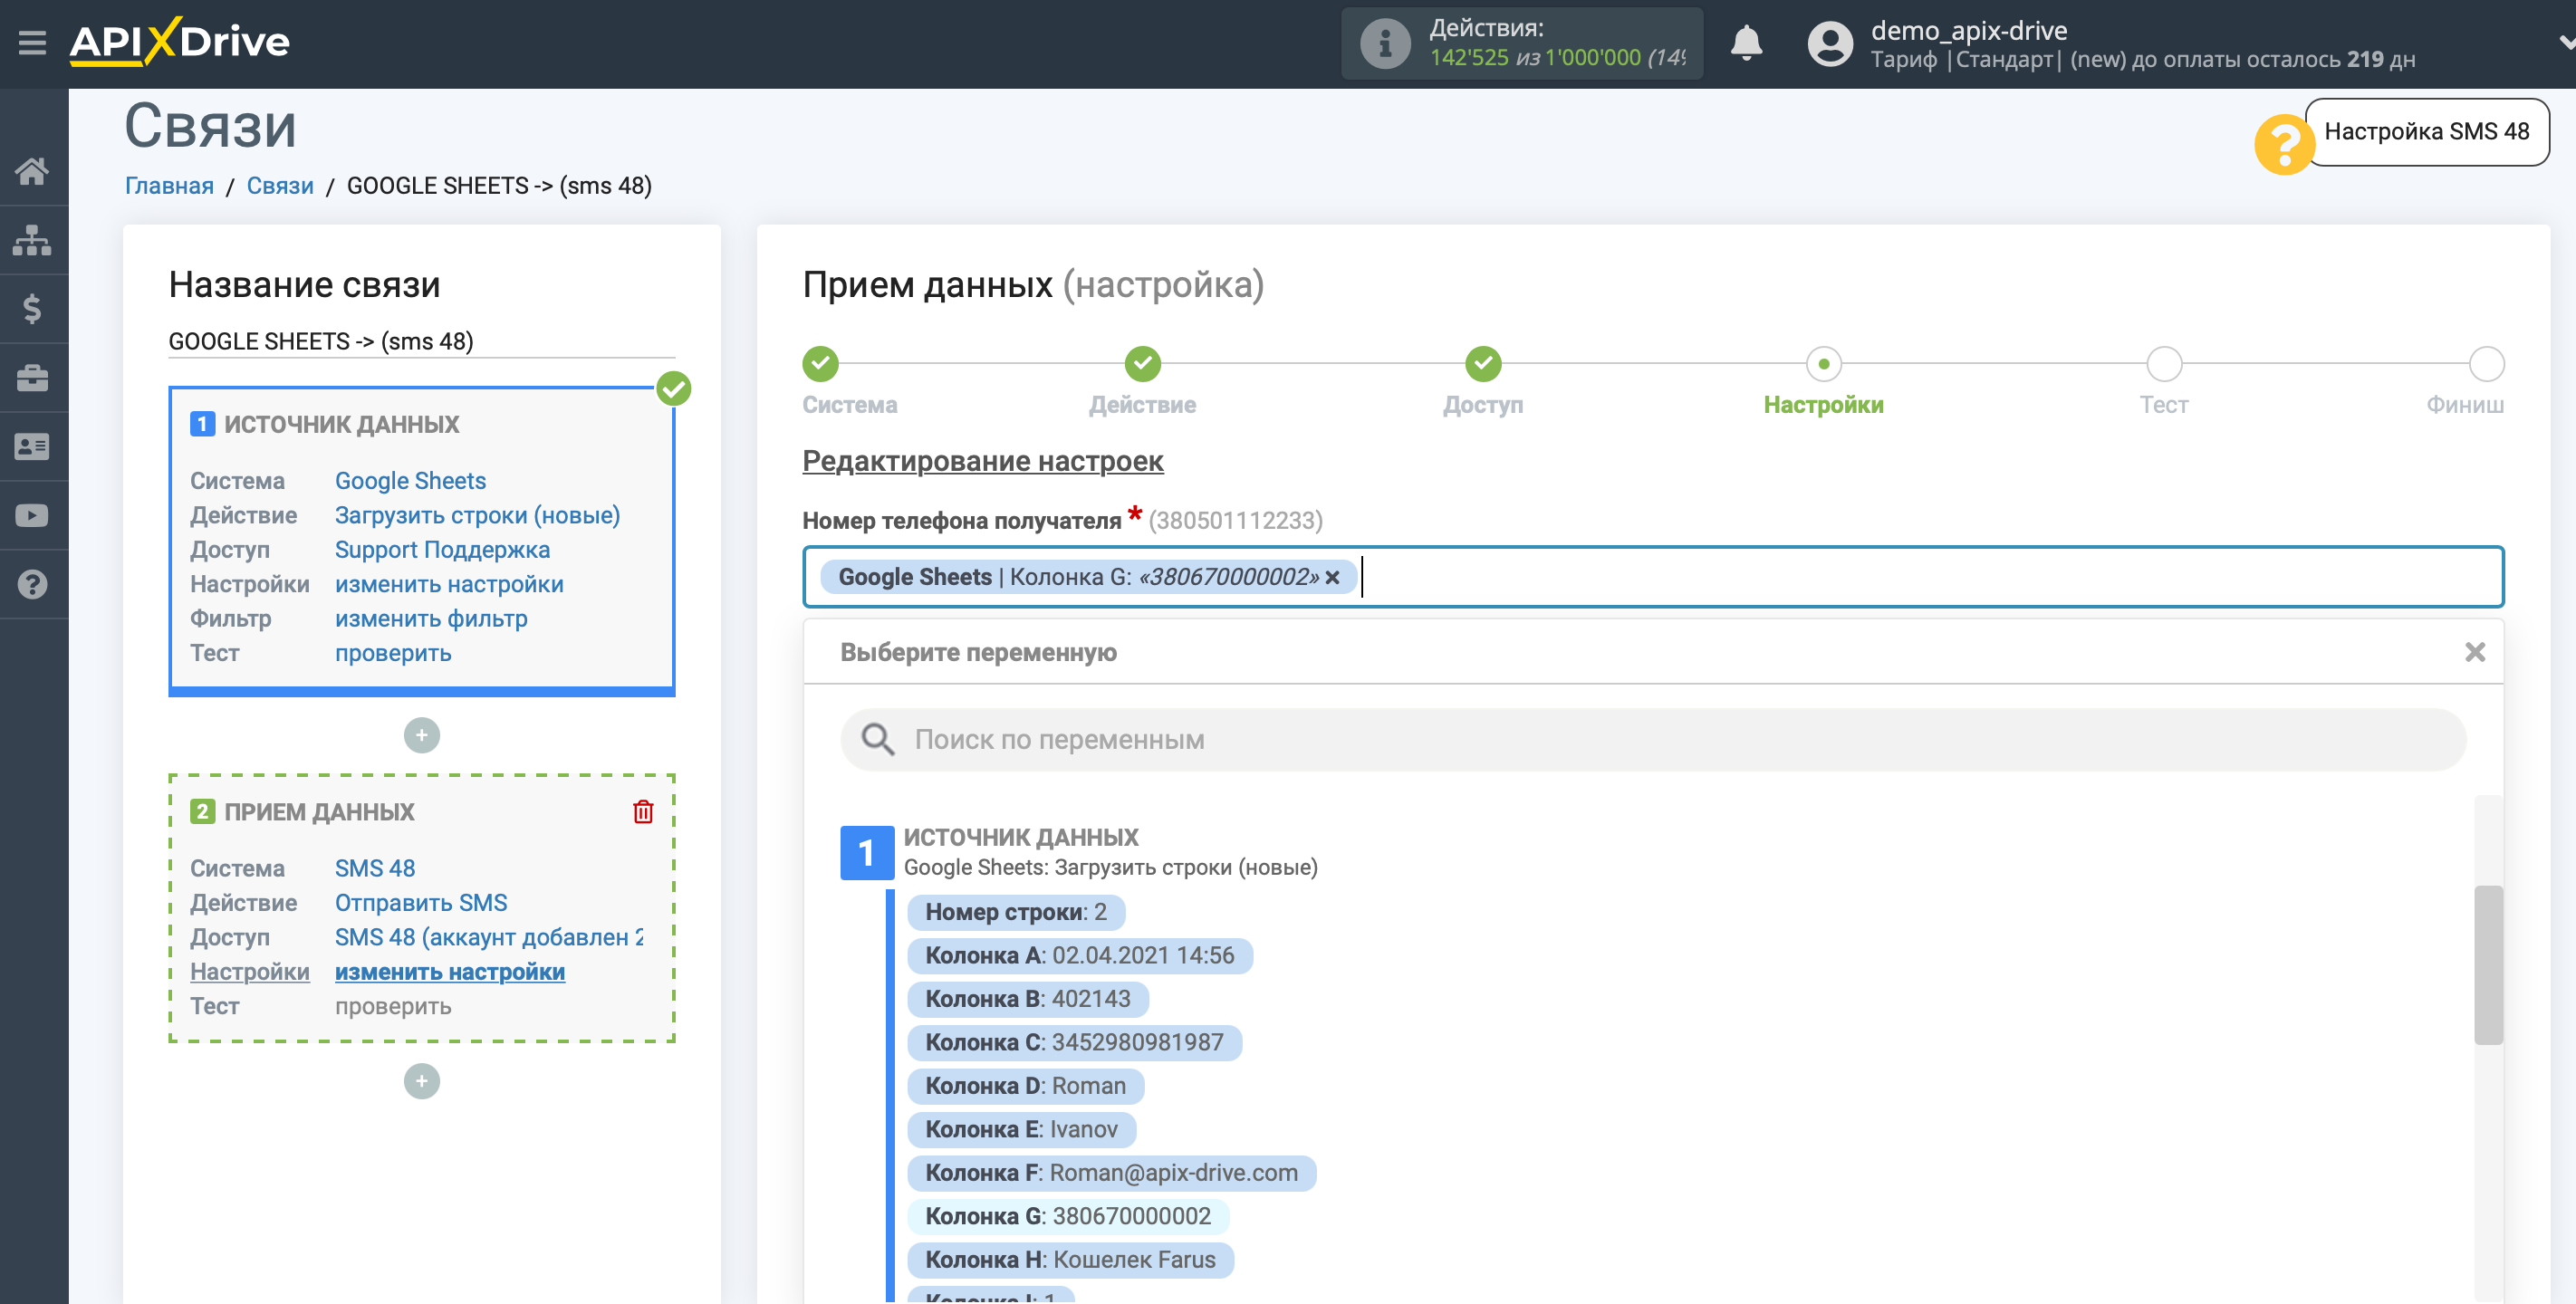
Task: Open SMS 48 account access link
Action: point(489,937)
